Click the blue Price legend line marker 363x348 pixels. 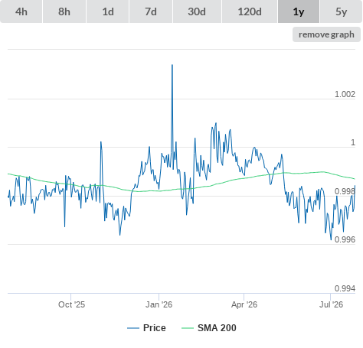(133, 328)
